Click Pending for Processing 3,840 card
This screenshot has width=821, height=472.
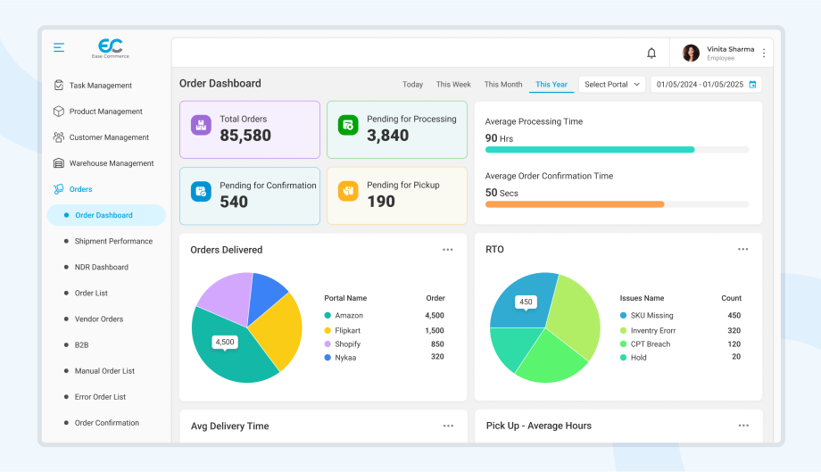[x=397, y=129]
